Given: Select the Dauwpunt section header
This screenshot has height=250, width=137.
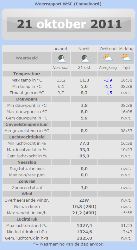Looking at the screenshot, I should 27,99.
